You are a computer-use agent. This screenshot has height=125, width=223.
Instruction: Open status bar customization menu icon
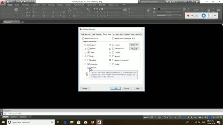click(x=221, y=117)
